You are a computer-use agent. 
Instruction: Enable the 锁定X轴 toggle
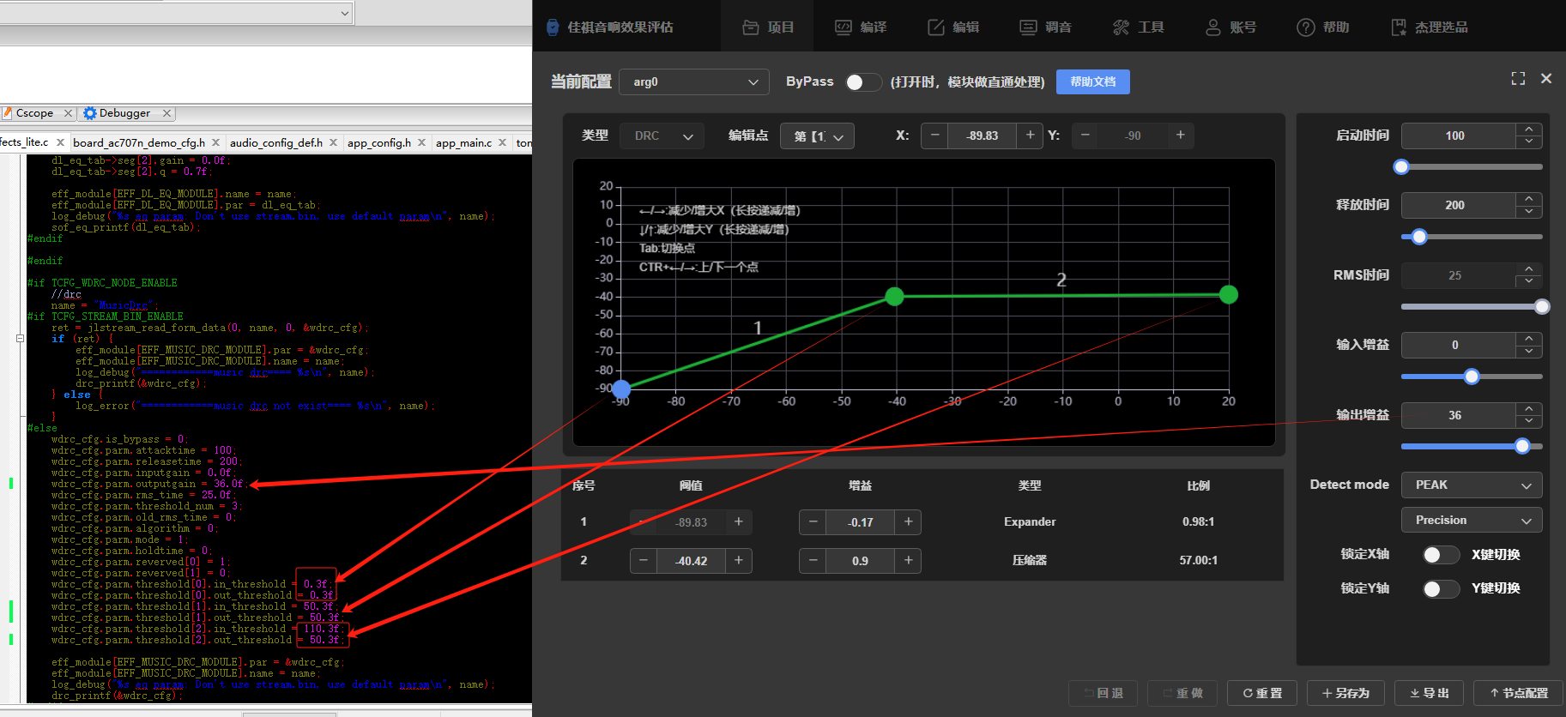coord(1441,555)
